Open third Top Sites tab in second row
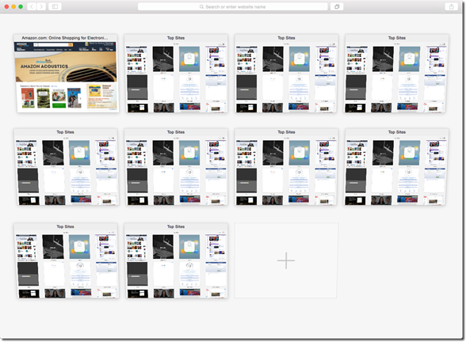466x342 pixels. click(286, 167)
